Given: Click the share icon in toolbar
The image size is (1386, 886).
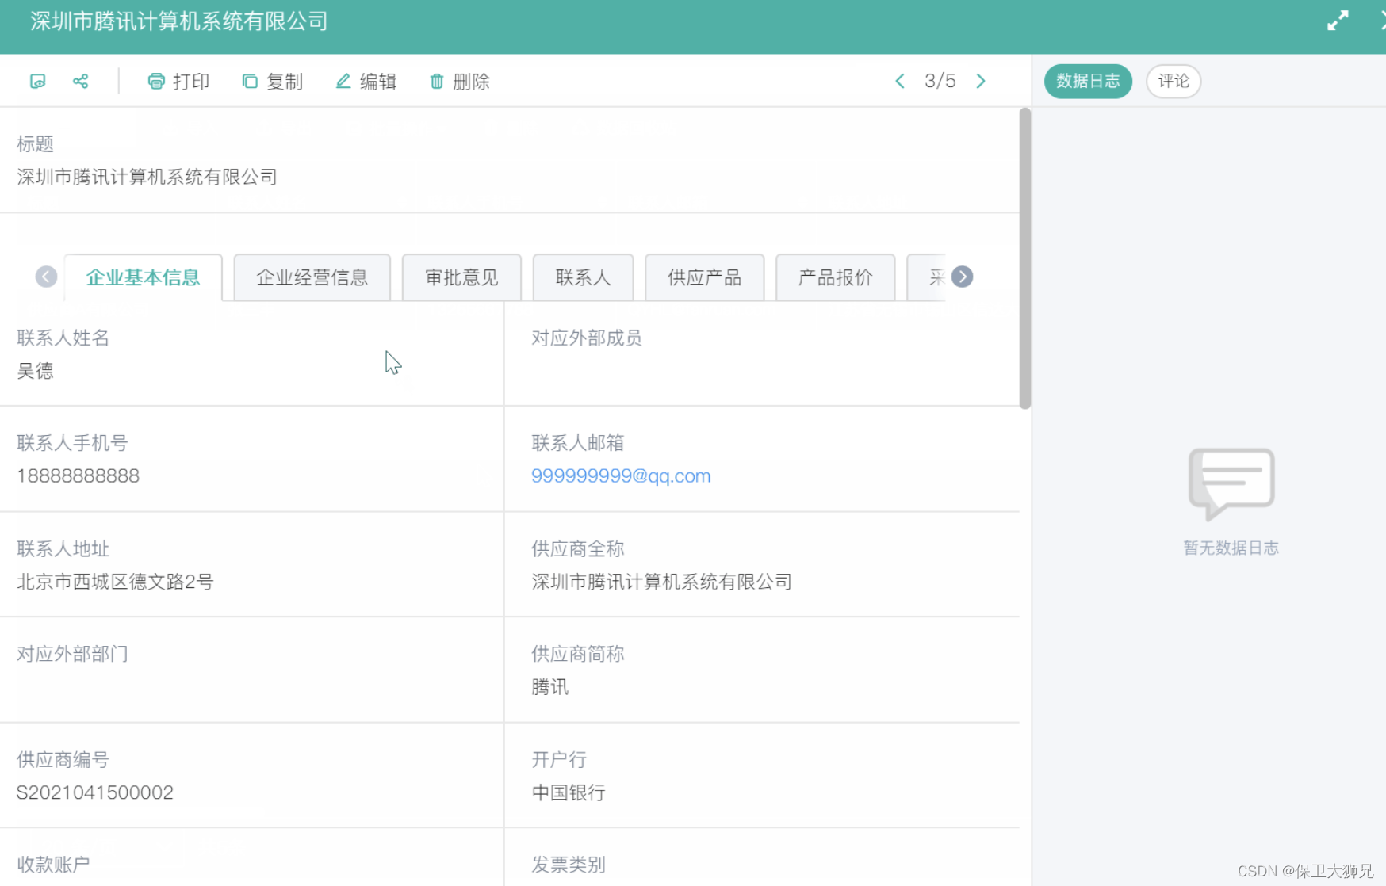Looking at the screenshot, I should tap(80, 81).
